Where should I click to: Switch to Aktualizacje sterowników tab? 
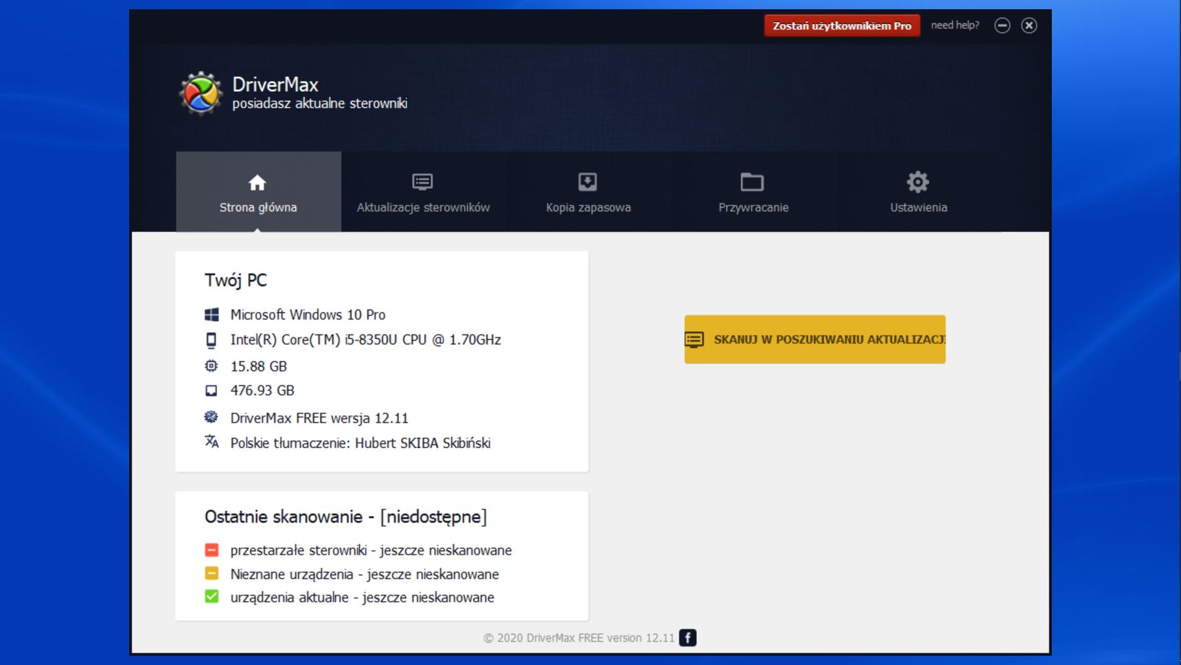pyautogui.click(x=423, y=192)
